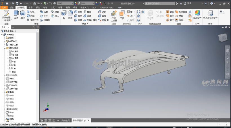This screenshot has width=231, height=128.
Task: Click Convert to standard part (转换为标准零件)
Action: (210, 15)
